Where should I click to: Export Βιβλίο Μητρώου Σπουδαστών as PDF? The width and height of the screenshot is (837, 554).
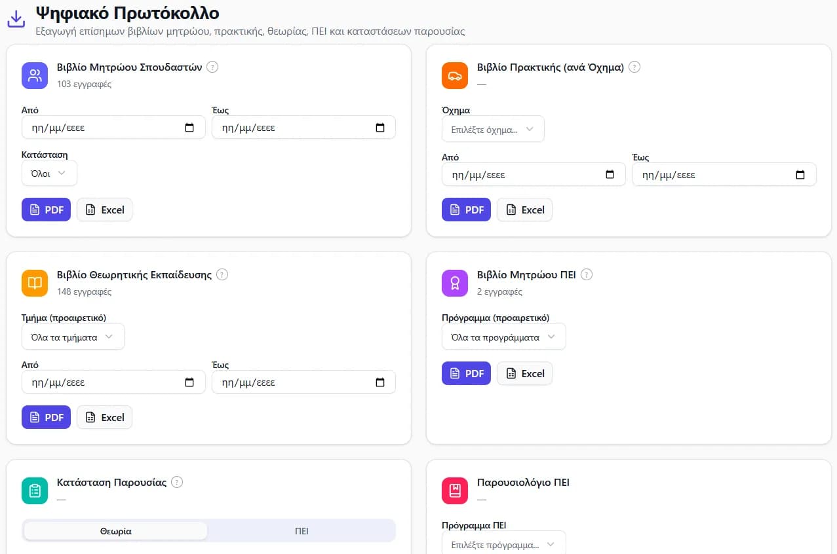coord(46,210)
